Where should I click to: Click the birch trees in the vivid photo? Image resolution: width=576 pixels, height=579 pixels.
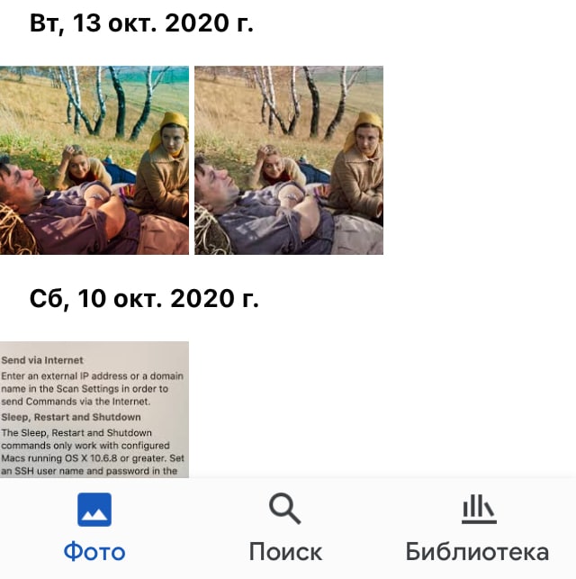(x=111, y=102)
